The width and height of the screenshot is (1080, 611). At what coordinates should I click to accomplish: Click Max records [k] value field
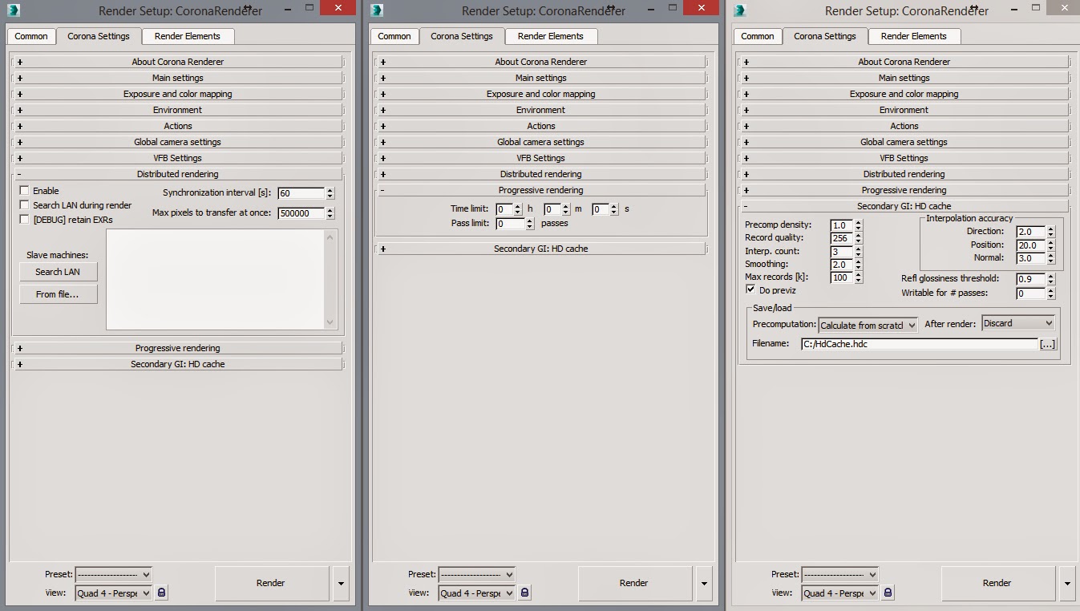point(841,277)
